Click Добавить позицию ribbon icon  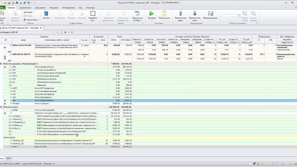pyautogui.click(x=15, y=13)
